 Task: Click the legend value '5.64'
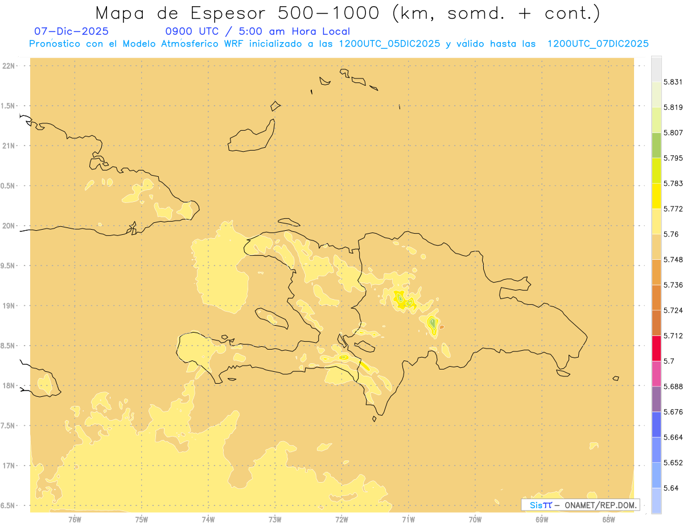(x=671, y=488)
